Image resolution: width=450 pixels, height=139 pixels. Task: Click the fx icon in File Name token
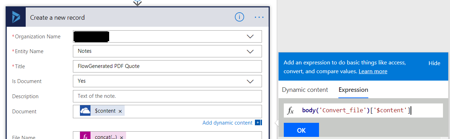(x=85, y=136)
